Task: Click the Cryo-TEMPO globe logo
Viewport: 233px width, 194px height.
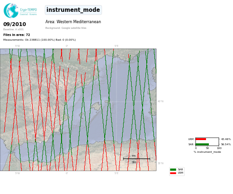Action: pyautogui.click(x=11, y=10)
